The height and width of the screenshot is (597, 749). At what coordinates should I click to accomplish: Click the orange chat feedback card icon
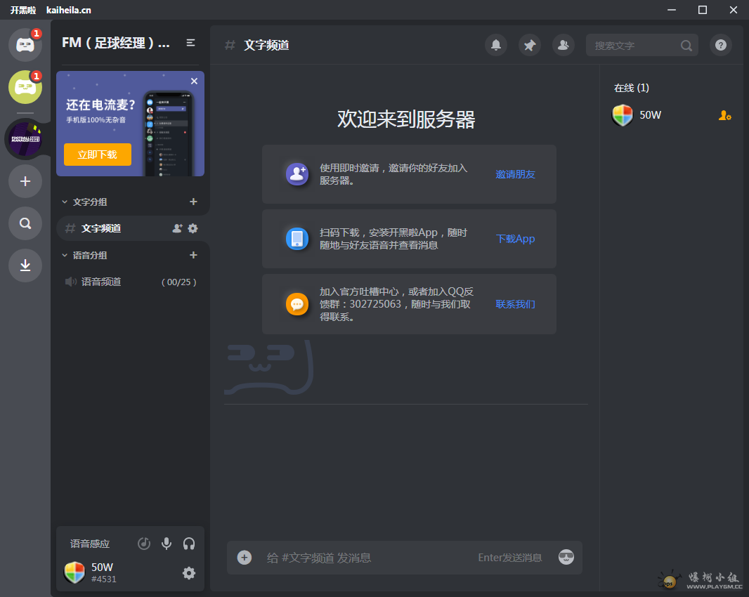coord(297,303)
